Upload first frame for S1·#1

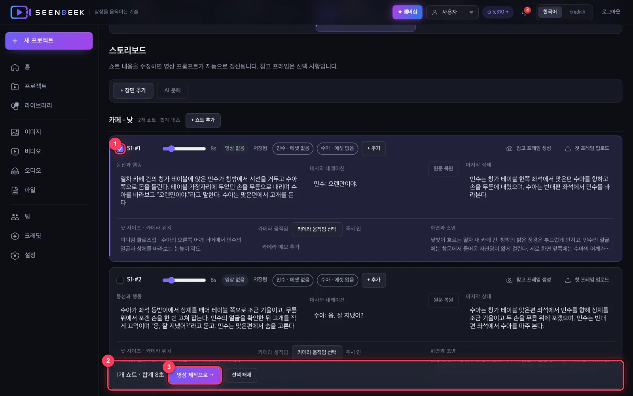[x=587, y=148]
